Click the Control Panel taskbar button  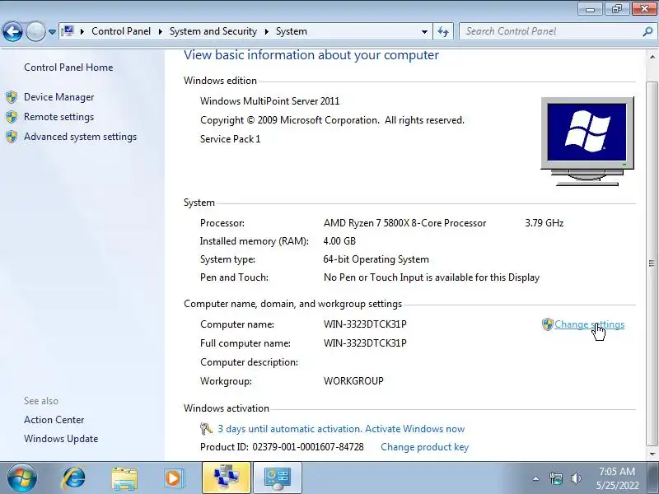click(x=277, y=478)
